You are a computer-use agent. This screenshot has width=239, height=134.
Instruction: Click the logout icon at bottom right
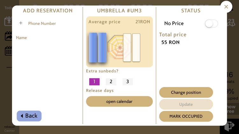229,126
